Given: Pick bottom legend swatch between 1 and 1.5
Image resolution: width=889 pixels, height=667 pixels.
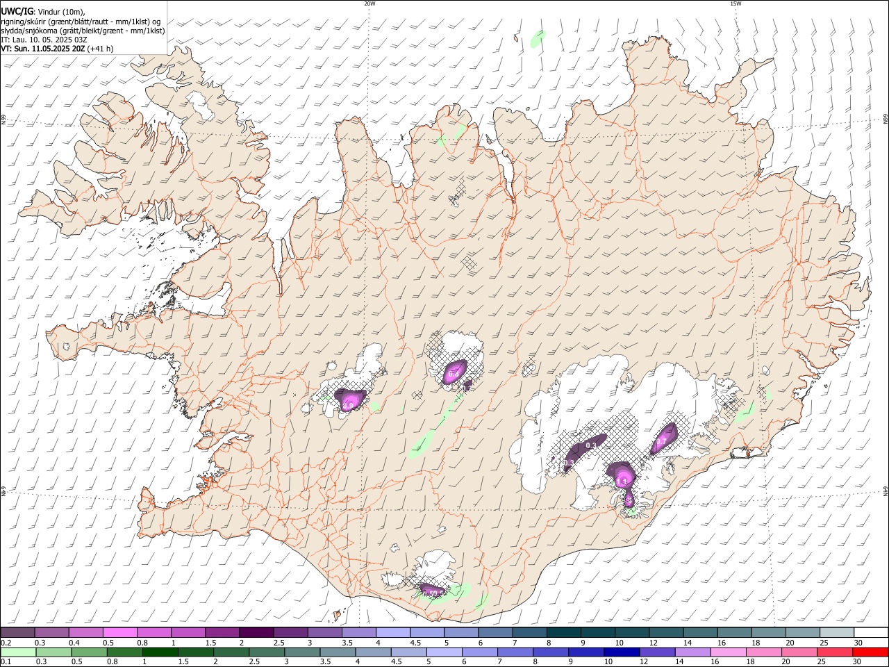Looking at the screenshot, I should pyautogui.click(x=160, y=652).
